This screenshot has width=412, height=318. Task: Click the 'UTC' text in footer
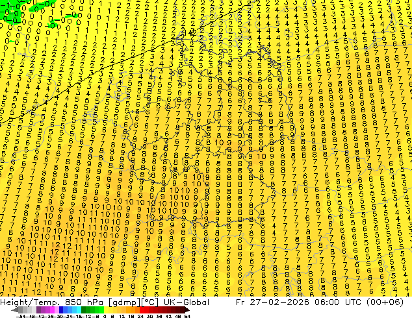(354, 302)
